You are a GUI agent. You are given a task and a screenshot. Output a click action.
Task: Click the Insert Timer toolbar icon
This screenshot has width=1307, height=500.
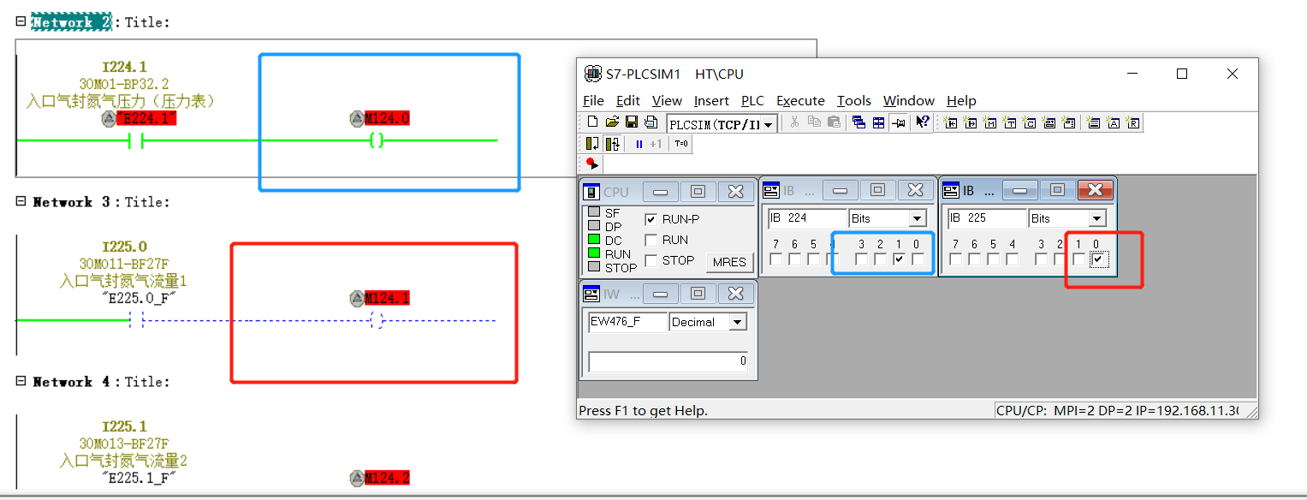point(1010,123)
